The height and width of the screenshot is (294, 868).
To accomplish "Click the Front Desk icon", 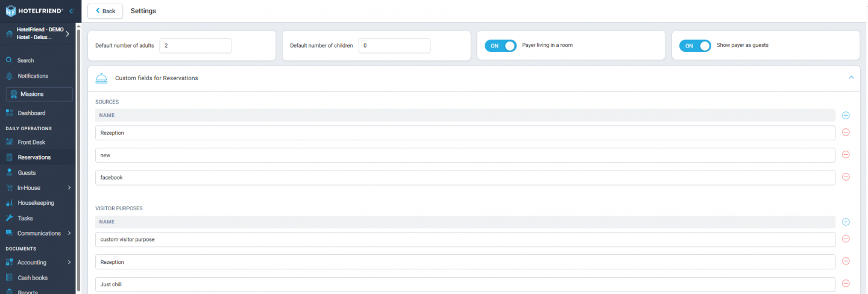I will pyautogui.click(x=9, y=142).
